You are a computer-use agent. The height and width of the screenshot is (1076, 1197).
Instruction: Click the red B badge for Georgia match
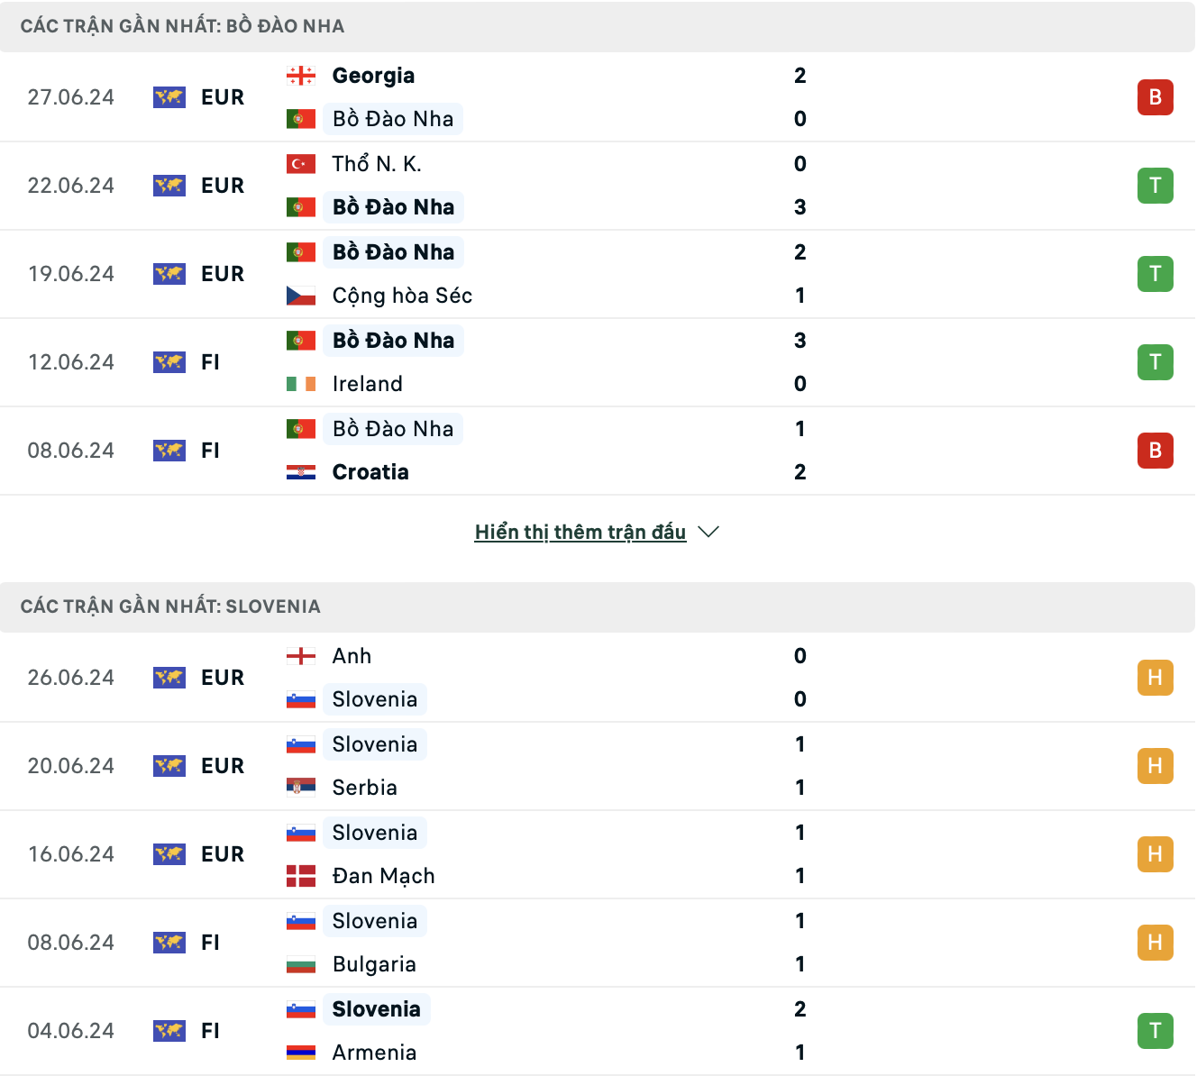(1155, 97)
